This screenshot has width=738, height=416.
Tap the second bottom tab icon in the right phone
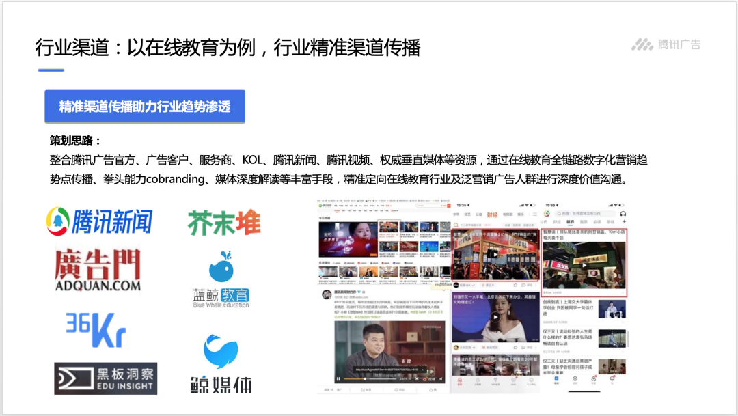[575, 380]
